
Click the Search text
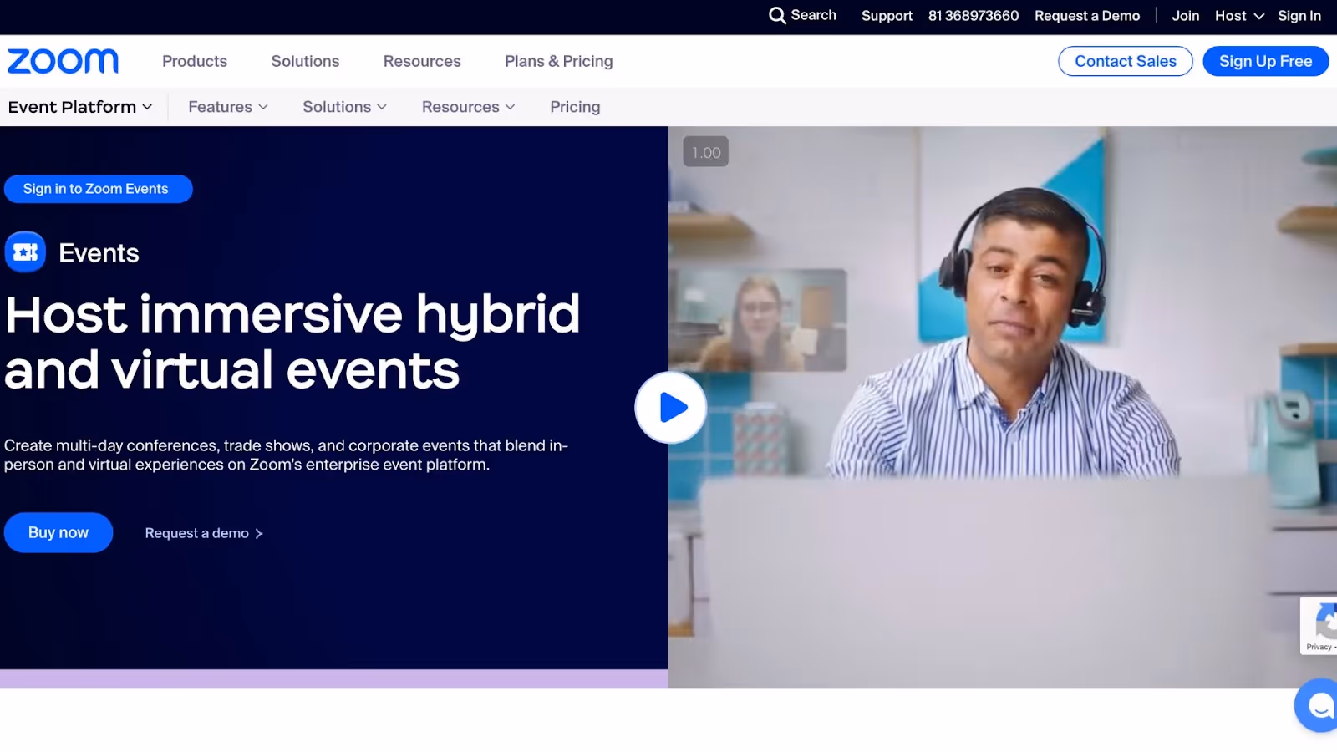[x=813, y=15]
